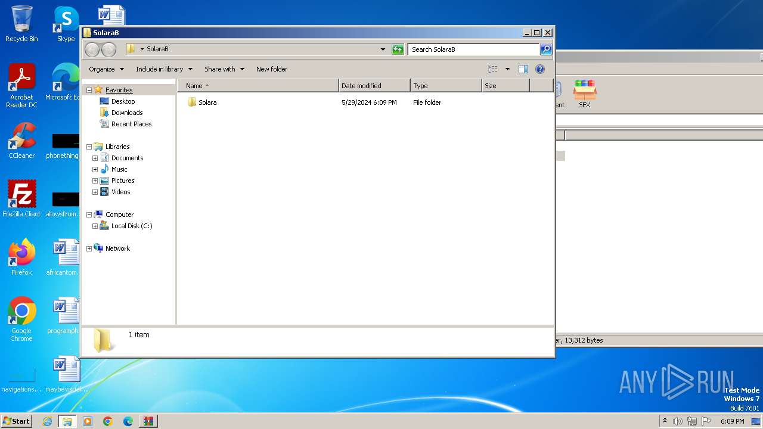Click SFX icon in WinRAR window
The height and width of the screenshot is (429, 763).
pyautogui.click(x=584, y=94)
